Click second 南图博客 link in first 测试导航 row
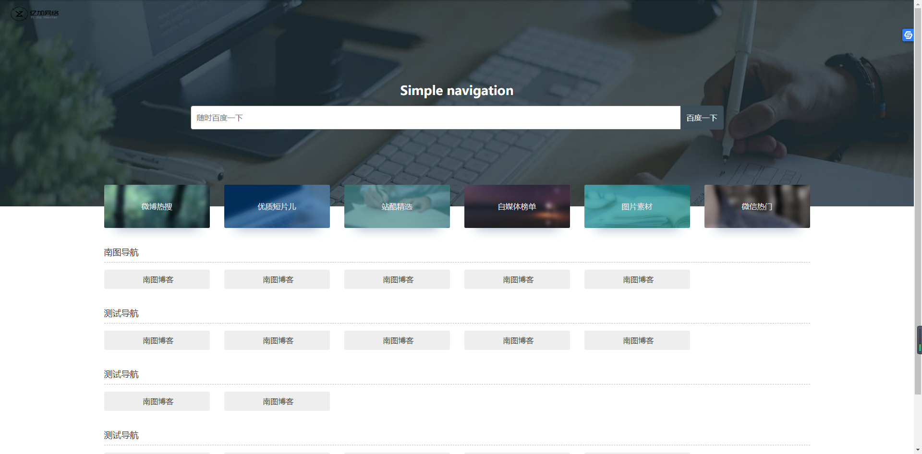Viewport: 922px width, 454px height. [x=277, y=340]
